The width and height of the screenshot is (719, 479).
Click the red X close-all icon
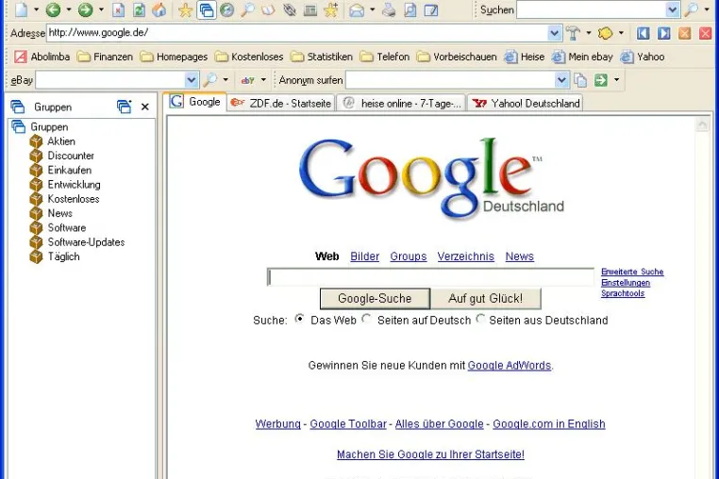[x=705, y=33]
